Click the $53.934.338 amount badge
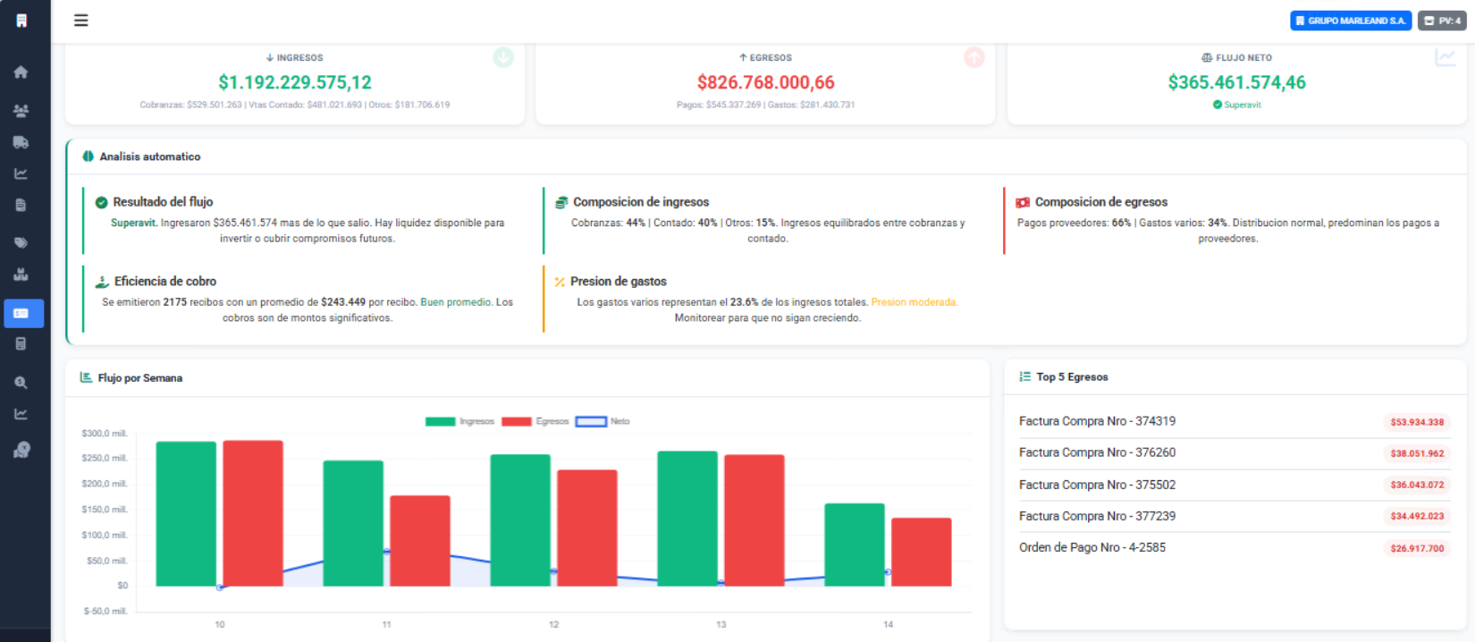 [x=1417, y=422]
